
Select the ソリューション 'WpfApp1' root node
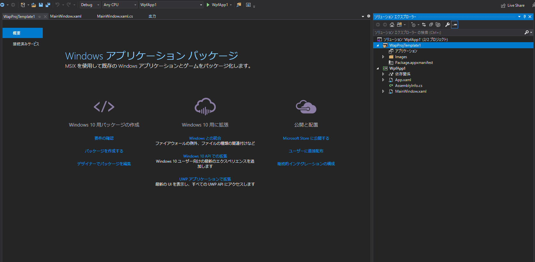coord(415,40)
